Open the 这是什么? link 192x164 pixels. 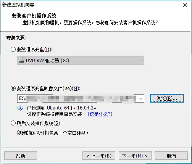coord(100,114)
